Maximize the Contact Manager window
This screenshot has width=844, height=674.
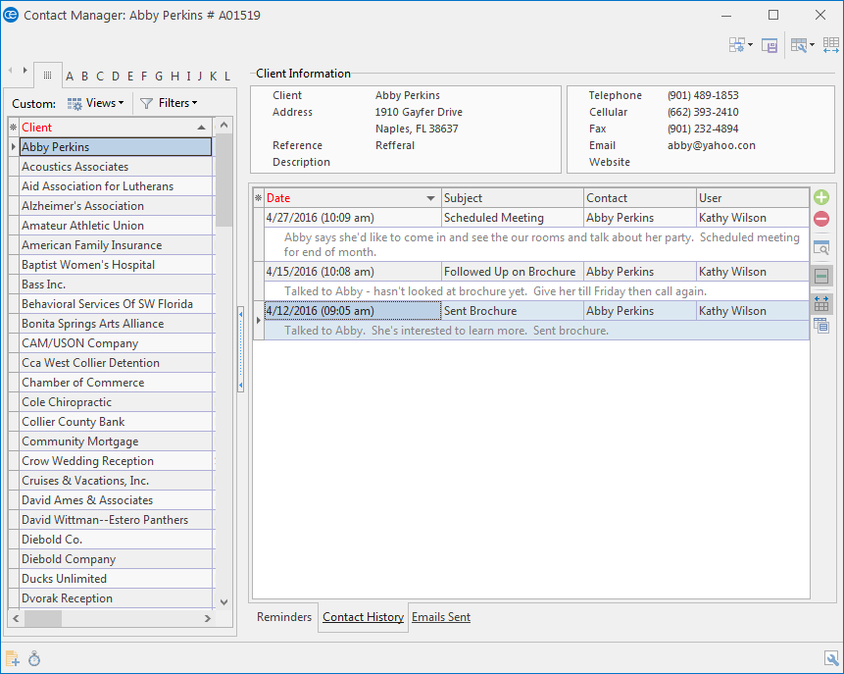[773, 15]
